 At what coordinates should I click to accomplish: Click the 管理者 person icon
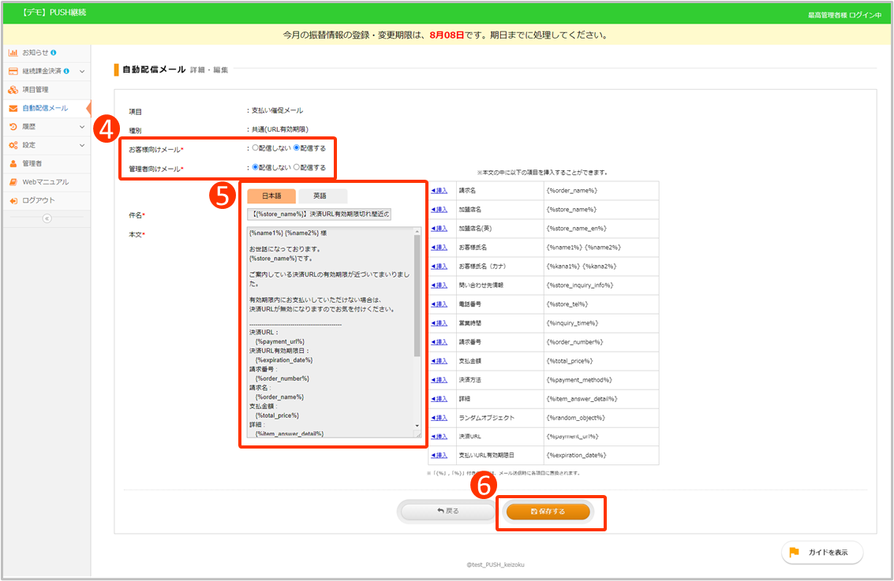click(x=13, y=163)
